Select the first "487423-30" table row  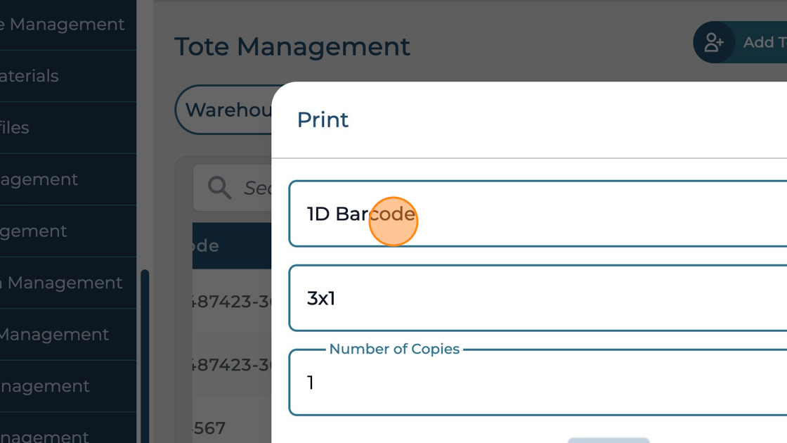click(x=232, y=302)
